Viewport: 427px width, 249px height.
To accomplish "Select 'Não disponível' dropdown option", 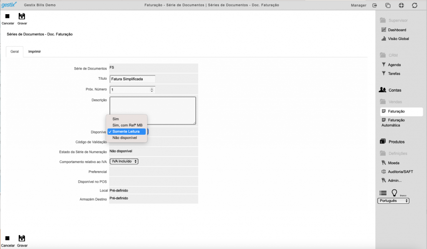I will (127, 138).
